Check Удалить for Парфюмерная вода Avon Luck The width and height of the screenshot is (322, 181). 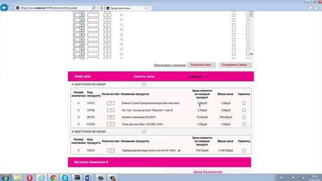(x=244, y=150)
